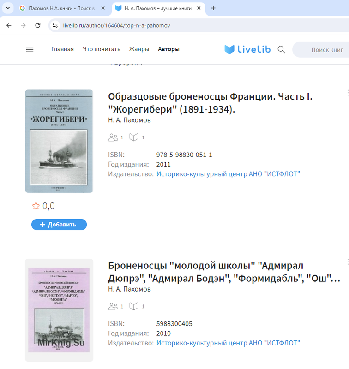
Task: Click the livelib.ru address bar URL
Action: 117,25
